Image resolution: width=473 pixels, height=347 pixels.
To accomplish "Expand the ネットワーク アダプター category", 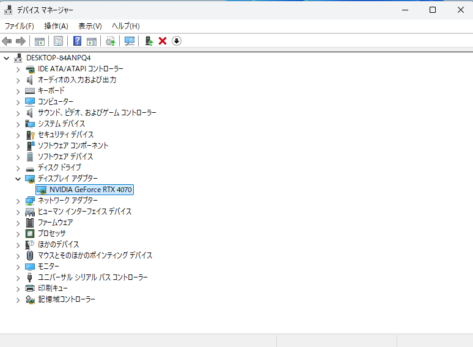I will (18, 201).
